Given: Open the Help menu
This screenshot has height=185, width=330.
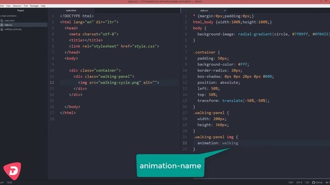Looking at the screenshot, I should [x=43, y=6].
